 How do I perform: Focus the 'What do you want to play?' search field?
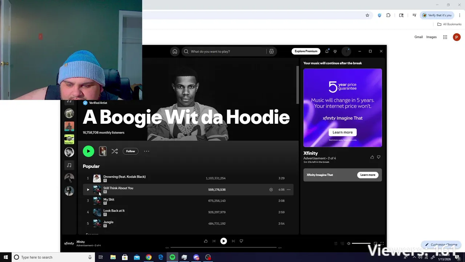tap(223, 51)
